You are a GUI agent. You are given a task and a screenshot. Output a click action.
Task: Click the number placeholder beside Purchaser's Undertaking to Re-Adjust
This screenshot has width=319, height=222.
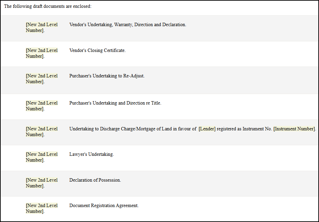coord(42,79)
